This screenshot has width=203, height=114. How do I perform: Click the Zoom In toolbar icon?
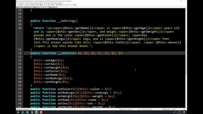(x=44, y=5)
